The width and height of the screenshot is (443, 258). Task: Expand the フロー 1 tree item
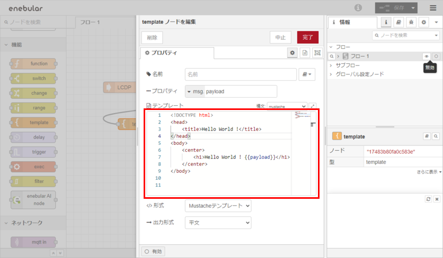point(338,57)
